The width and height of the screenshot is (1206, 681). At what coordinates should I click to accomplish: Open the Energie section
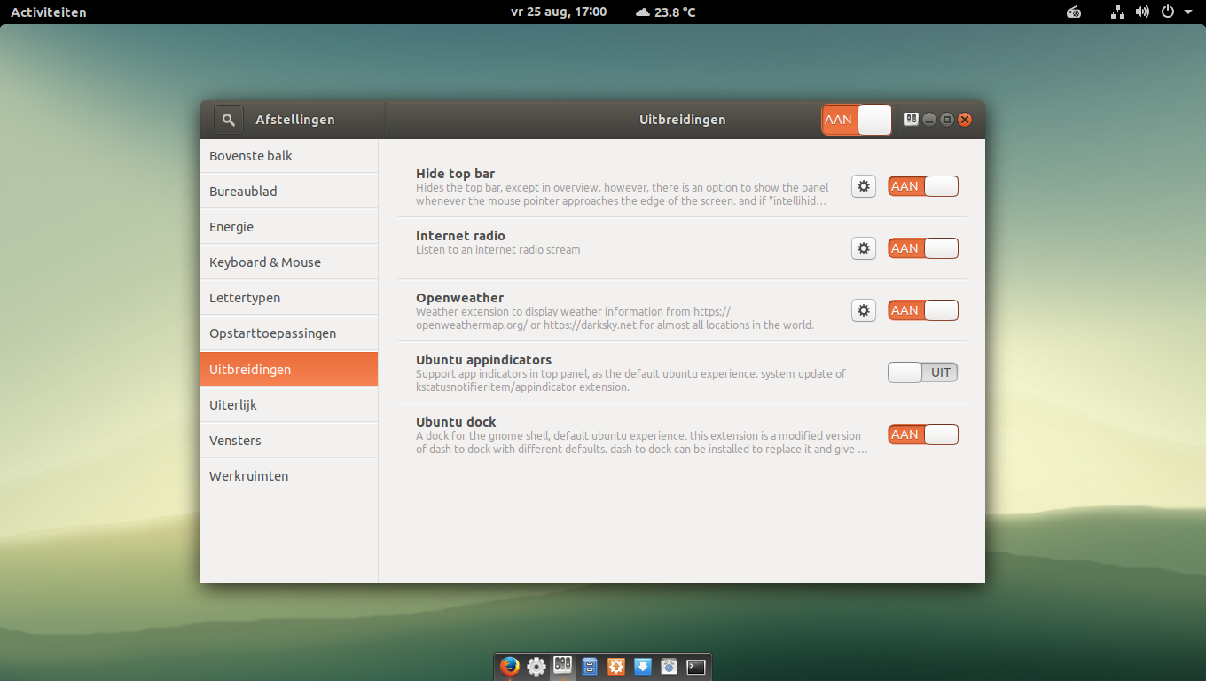[289, 226]
